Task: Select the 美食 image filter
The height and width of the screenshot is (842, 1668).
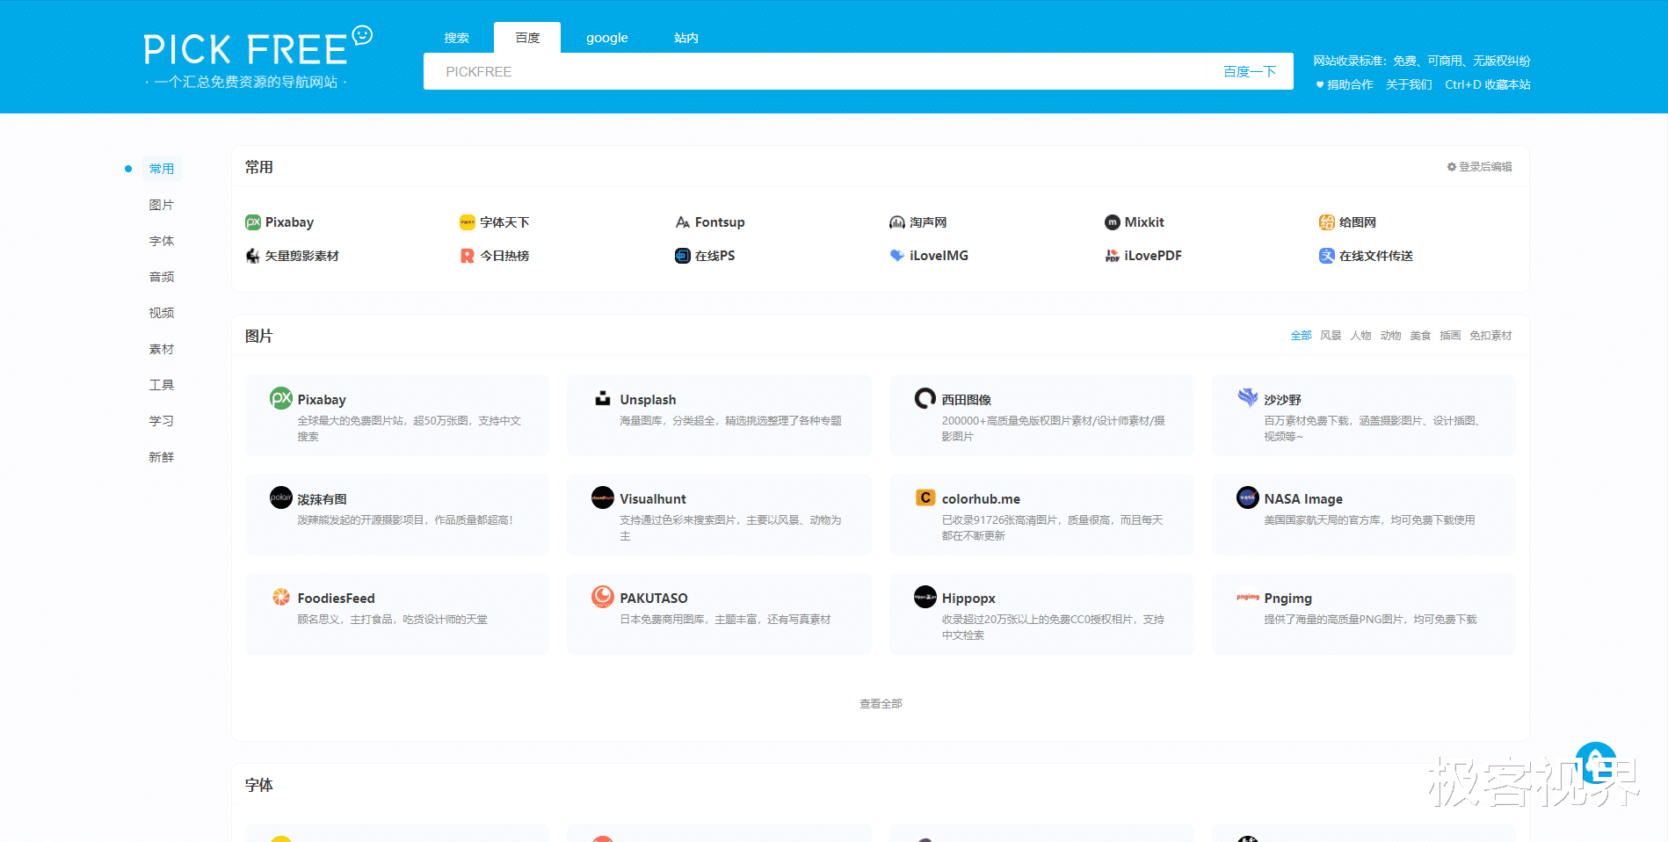Action: point(1419,335)
